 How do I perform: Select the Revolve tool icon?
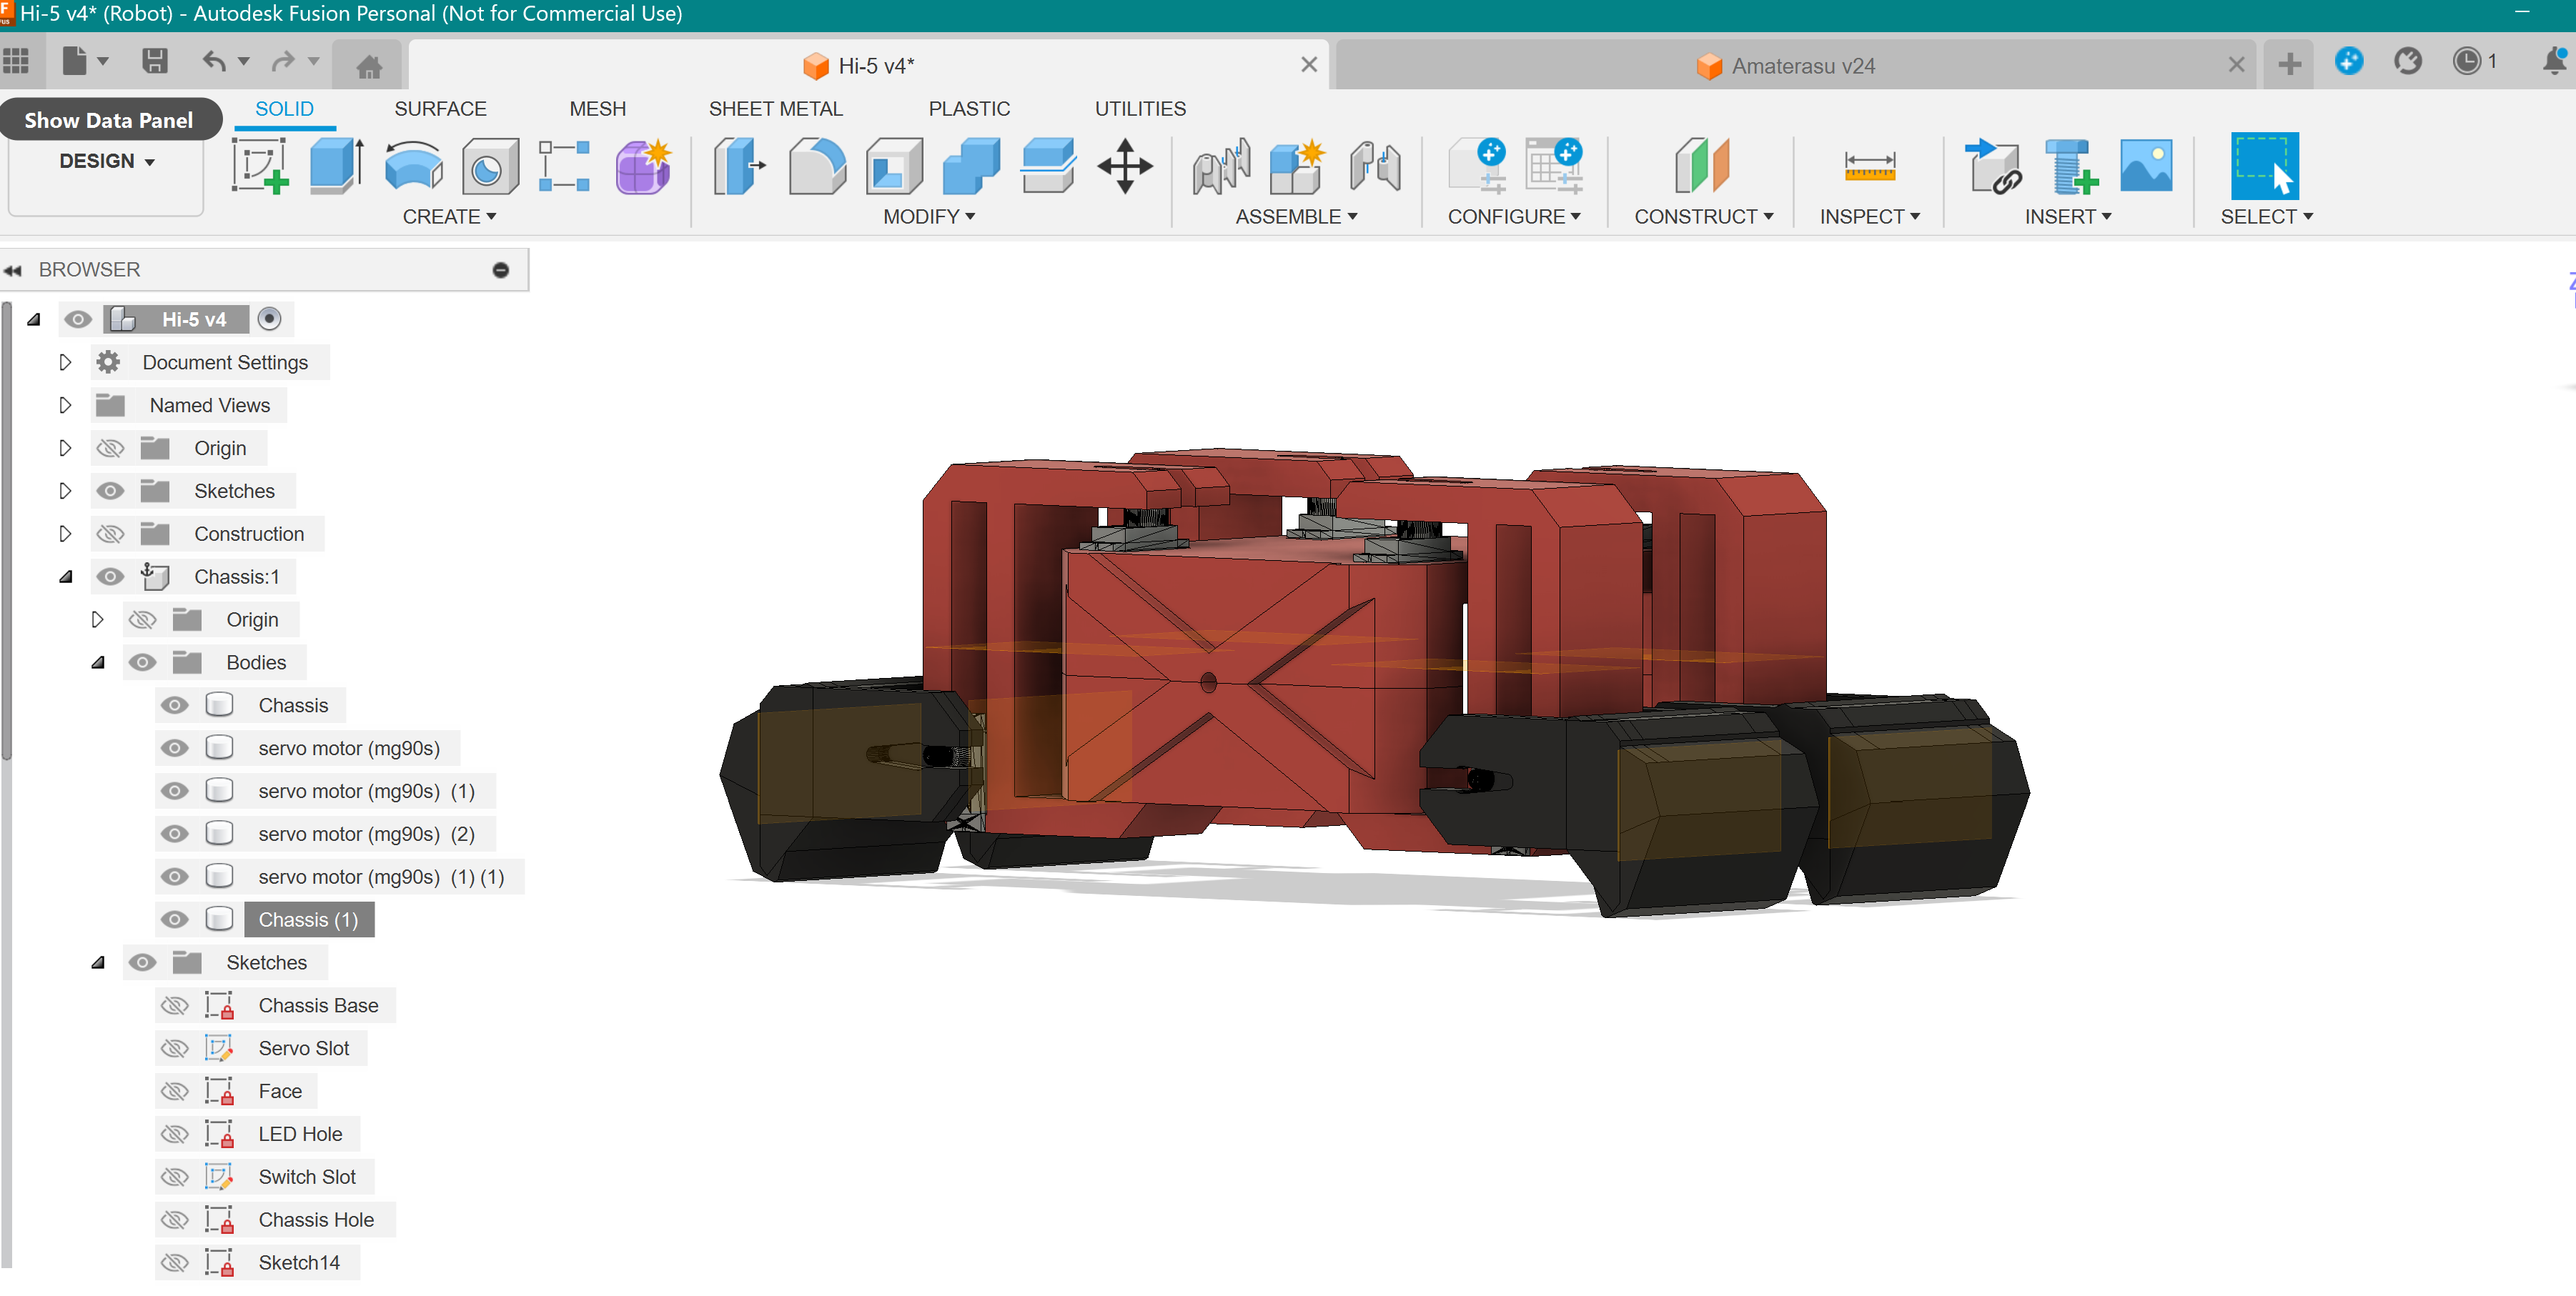click(413, 166)
